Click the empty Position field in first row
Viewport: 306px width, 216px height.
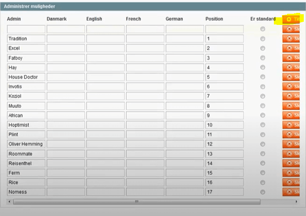[224, 29]
